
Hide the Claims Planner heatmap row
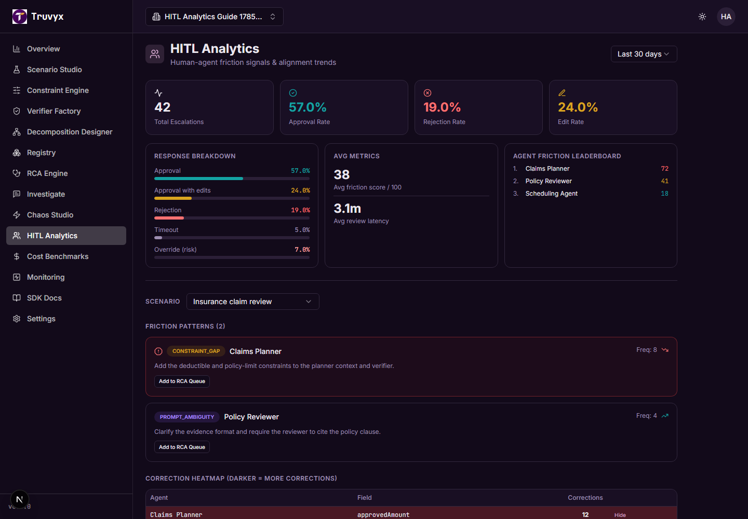point(620,515)
